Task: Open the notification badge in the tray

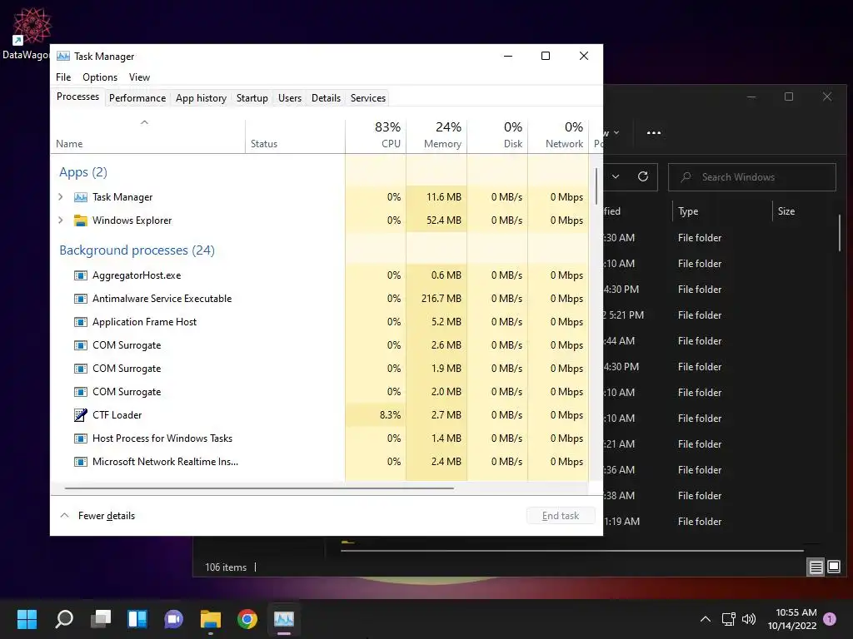Action: point(830,619)
